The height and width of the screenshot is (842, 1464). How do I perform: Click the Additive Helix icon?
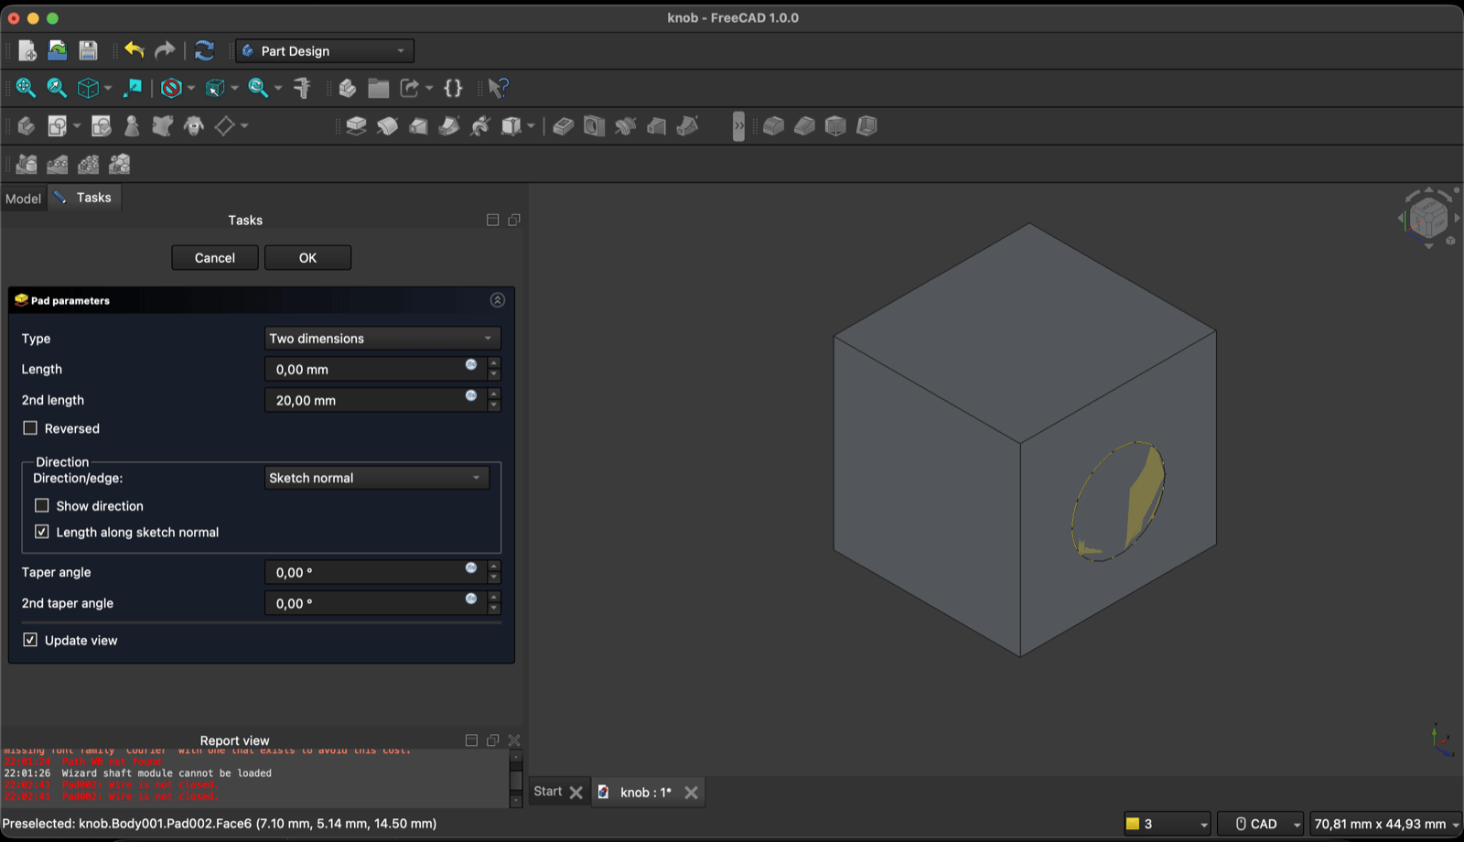480,125
